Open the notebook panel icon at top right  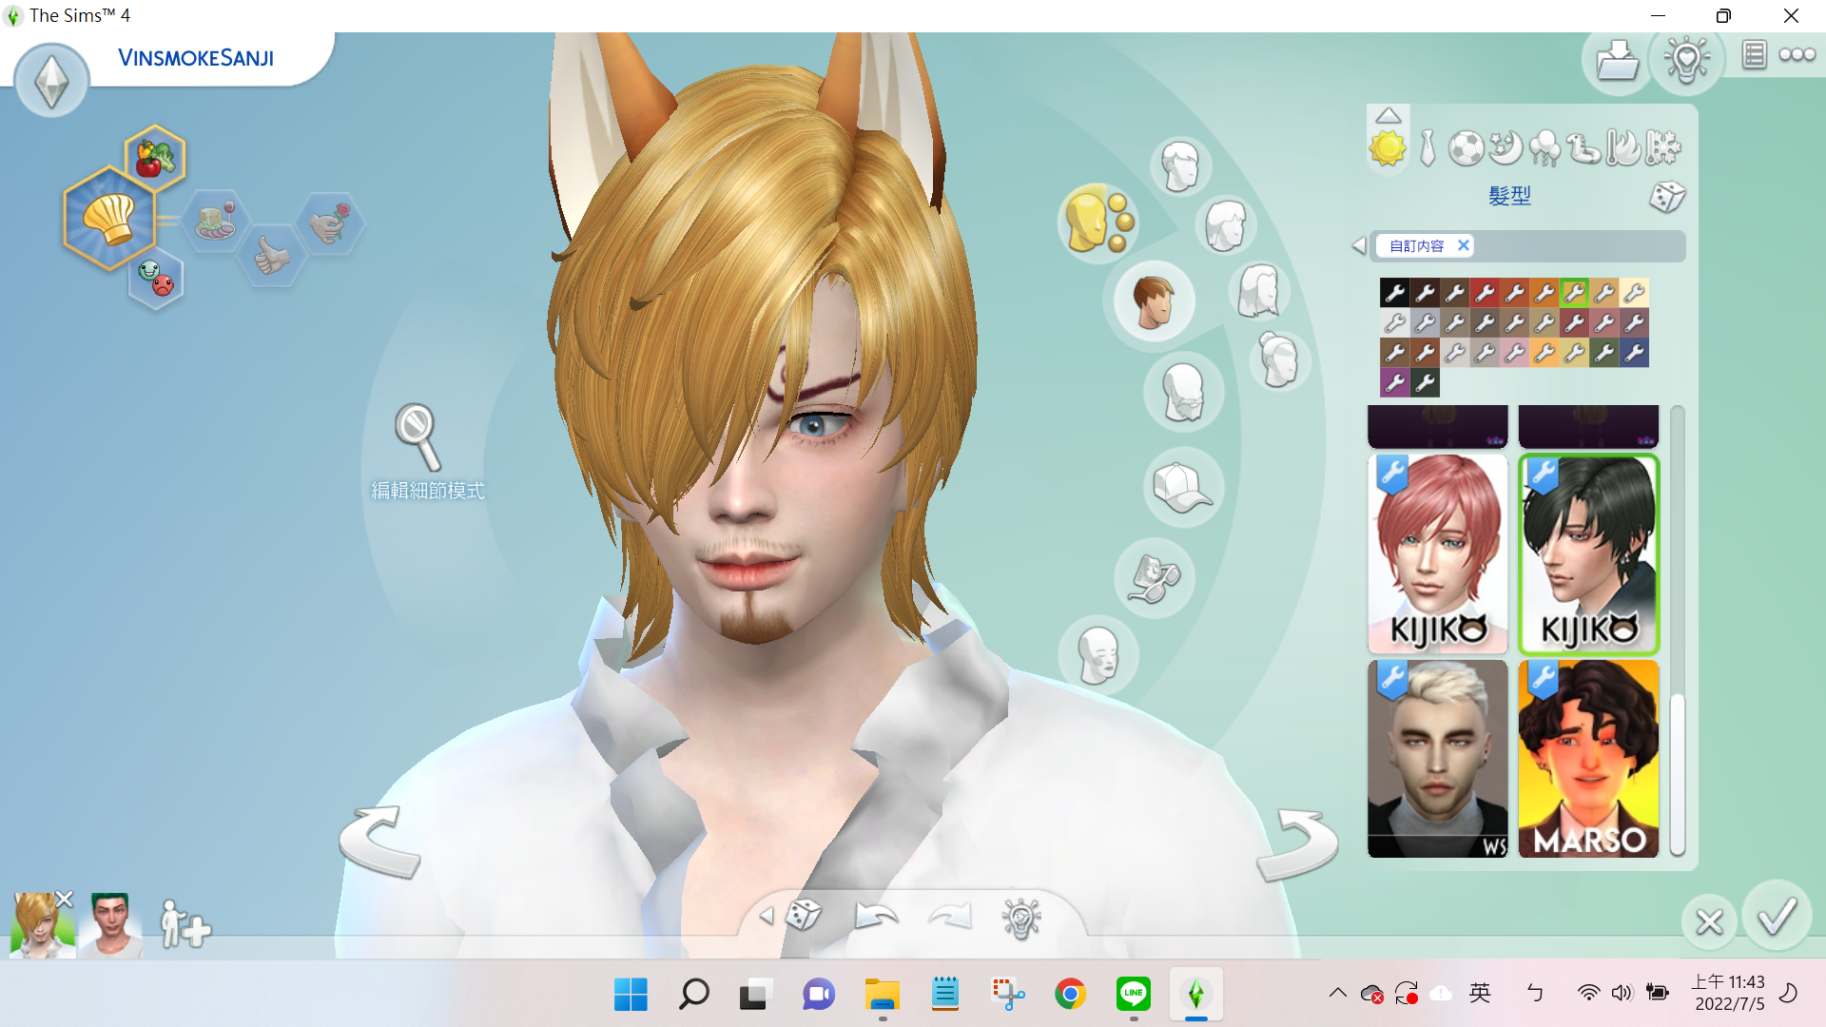coord(1754,55)
